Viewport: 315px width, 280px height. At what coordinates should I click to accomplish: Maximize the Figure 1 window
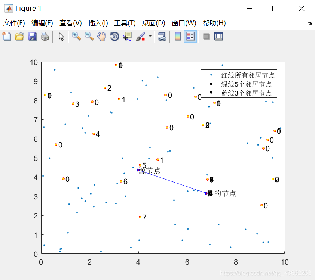click(x=275, y=9)
